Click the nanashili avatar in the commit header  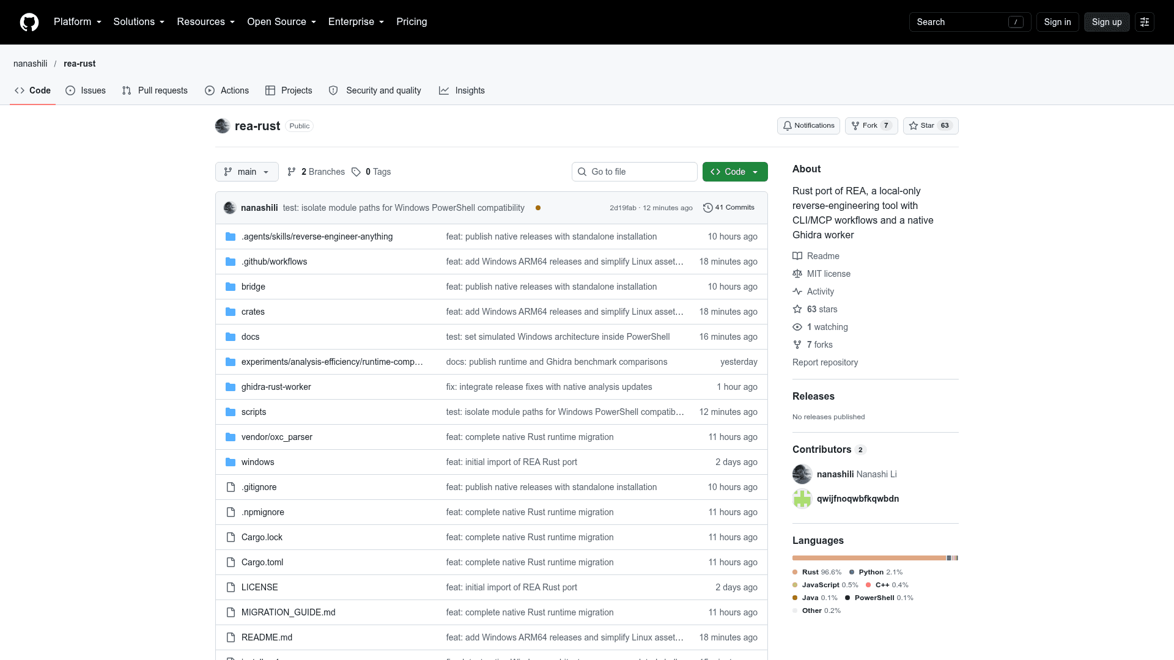[230, 208]
